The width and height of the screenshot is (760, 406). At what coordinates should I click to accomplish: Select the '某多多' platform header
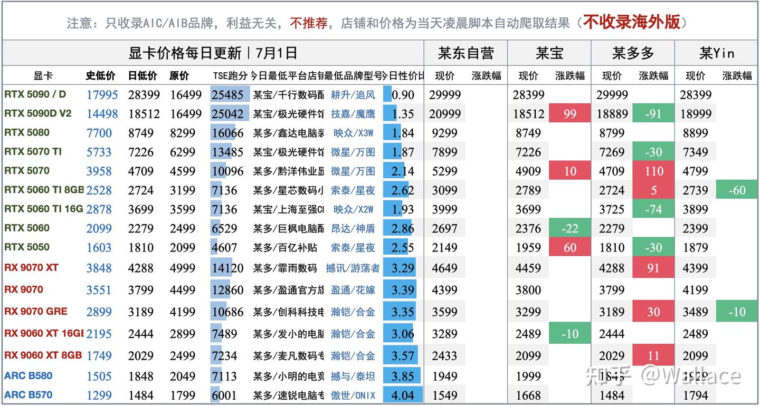[x=633, y=53]
